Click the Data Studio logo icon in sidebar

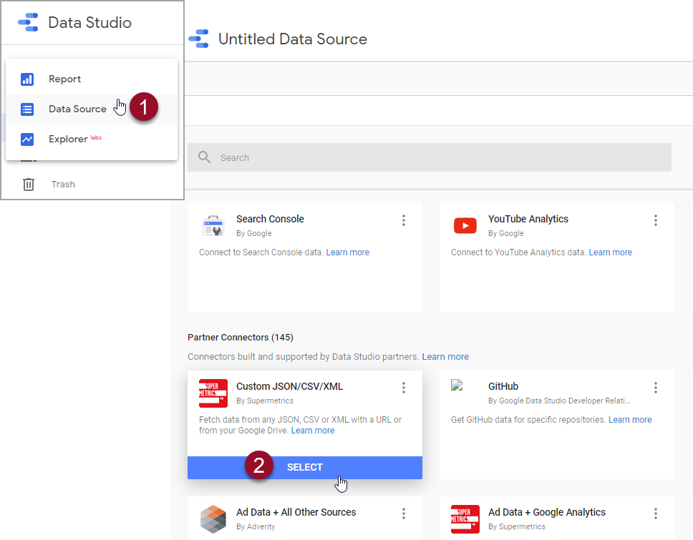tap(28, 23)
